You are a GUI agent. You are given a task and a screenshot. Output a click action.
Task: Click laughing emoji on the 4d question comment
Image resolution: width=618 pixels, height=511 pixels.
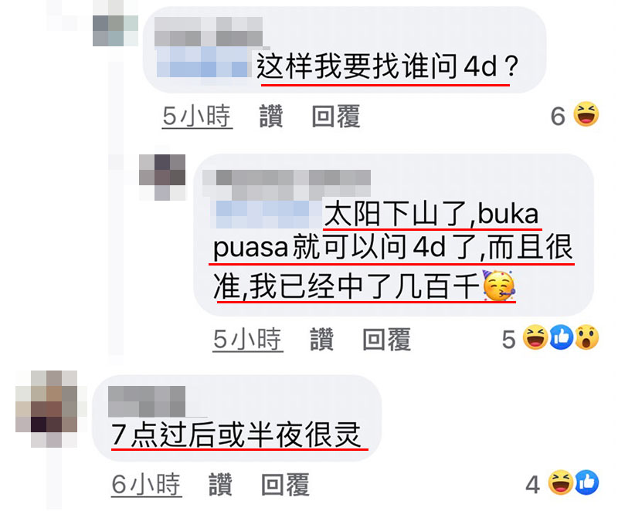[586, 114]
